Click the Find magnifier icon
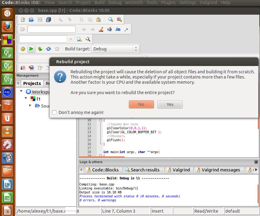 [110, 20]
